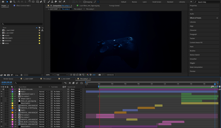Image resolution: width=221 pixels, height=128 pixels.
Task: Switch to the 2_4x5 COMP timeline tab
Action: pos(66,79)
